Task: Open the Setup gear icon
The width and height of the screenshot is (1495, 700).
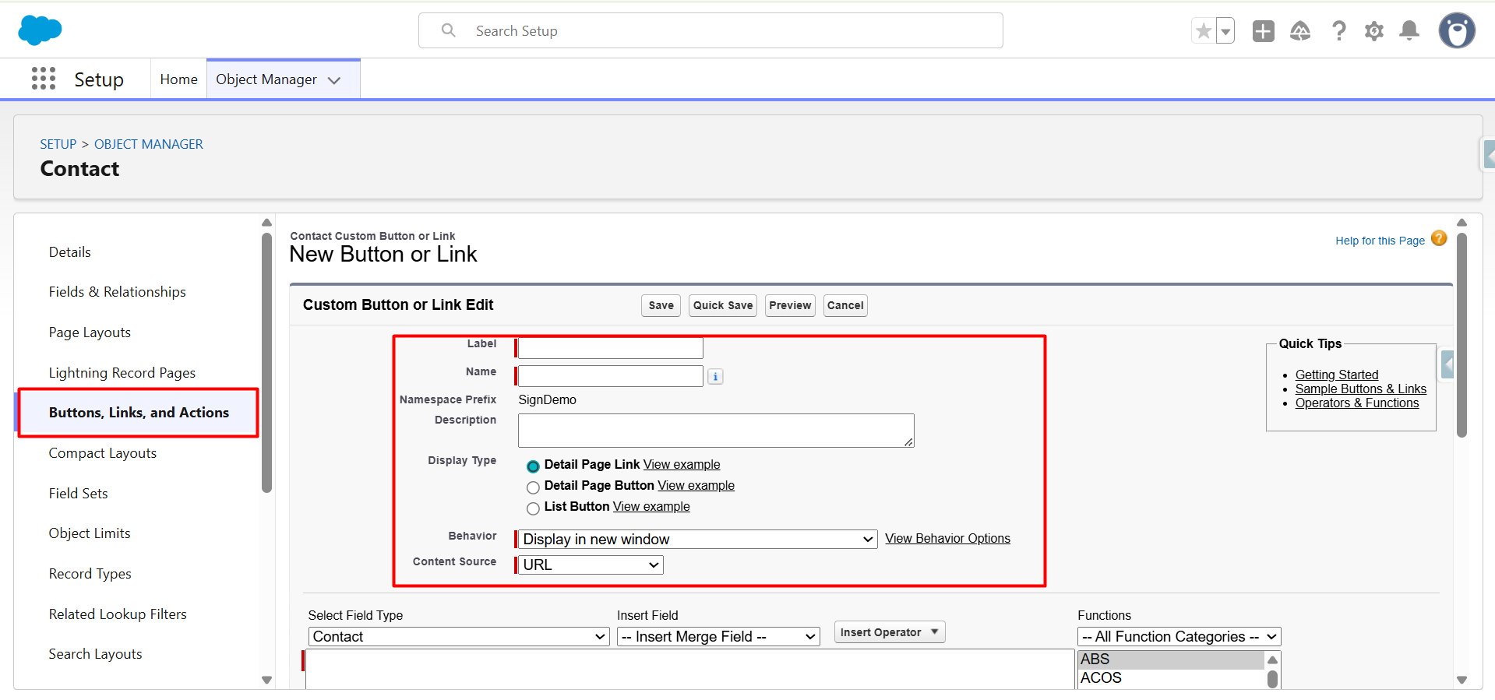Action: 1374,31
